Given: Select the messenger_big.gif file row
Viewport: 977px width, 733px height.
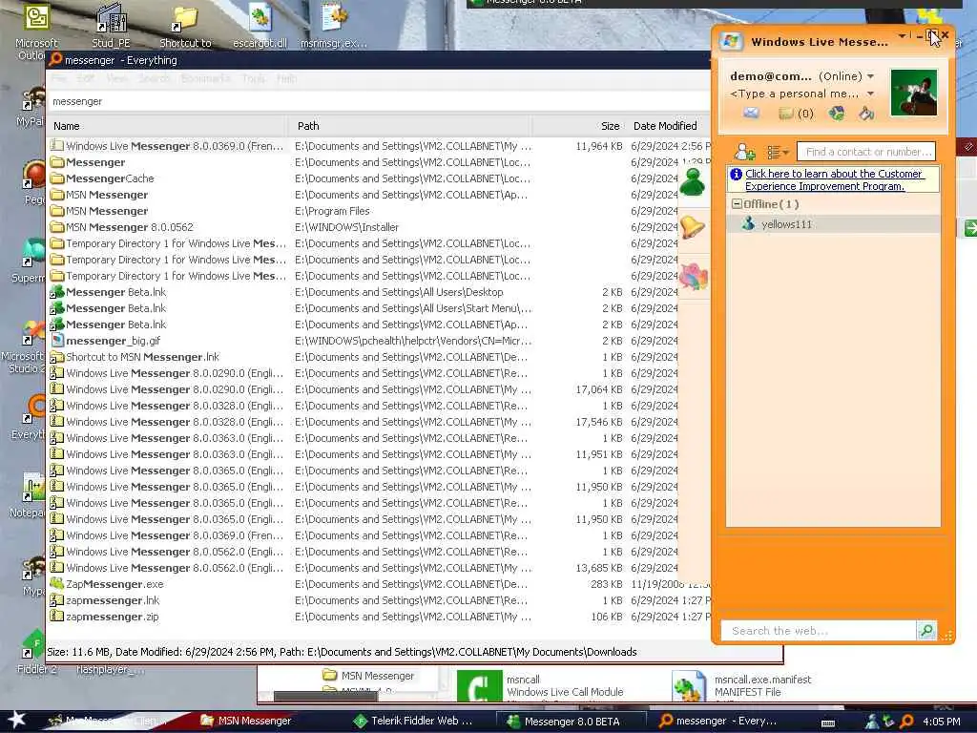Looking at the screenshot, I should [x=363, y=341].
